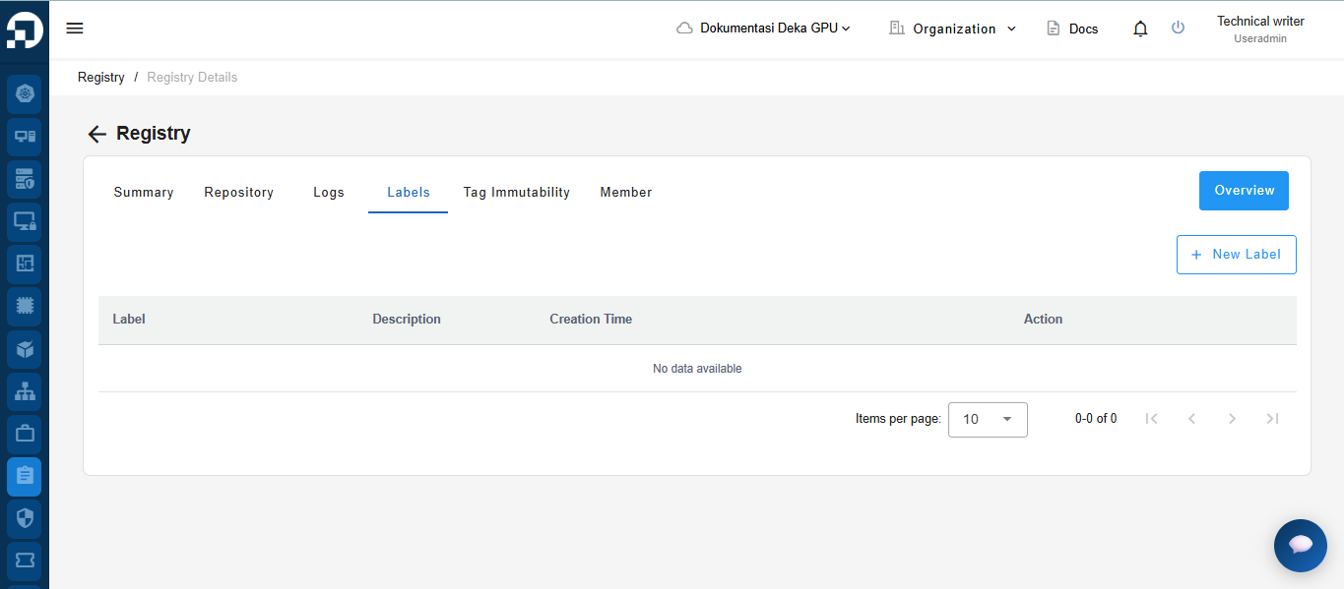Click the blue Overview button

[1244, 191]
